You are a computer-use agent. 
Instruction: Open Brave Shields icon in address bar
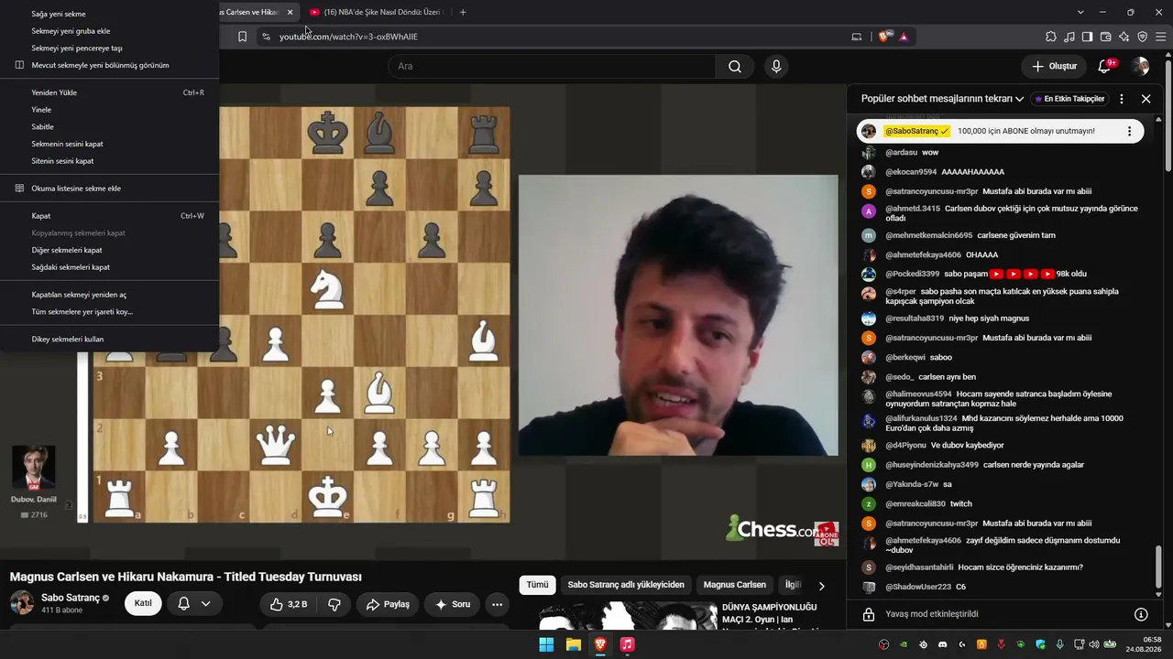[884, 37]
